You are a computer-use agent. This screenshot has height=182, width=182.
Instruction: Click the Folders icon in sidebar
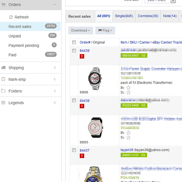3,91
